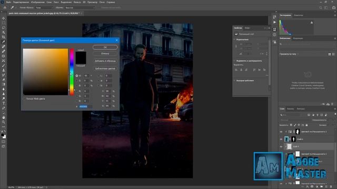Select the Gradient tool
Viewport: 337px width, 189px height.
(x=4, y=84)
